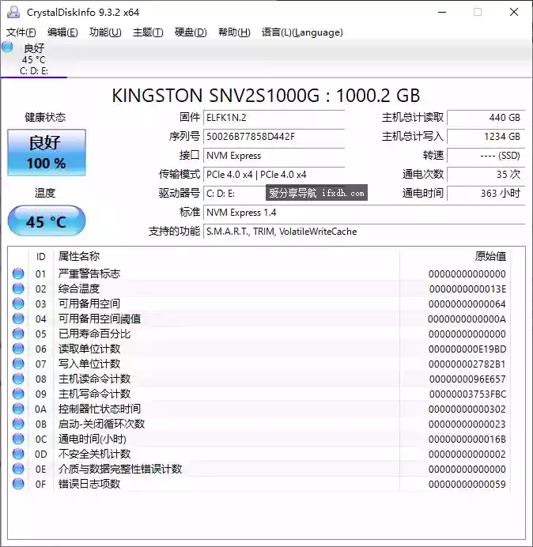
Task: Open the 主题(T) menu
Action: (x=148, y=32)
